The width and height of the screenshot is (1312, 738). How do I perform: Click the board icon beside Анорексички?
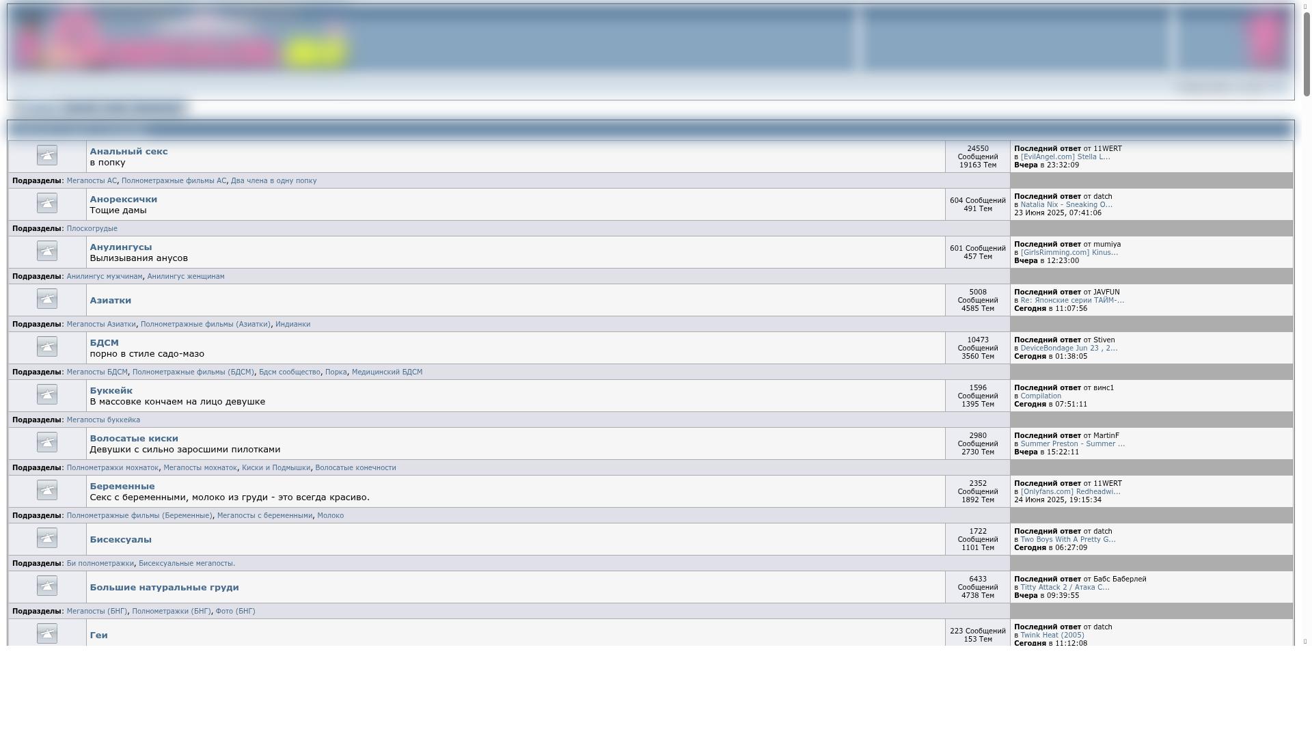(47, 204)
